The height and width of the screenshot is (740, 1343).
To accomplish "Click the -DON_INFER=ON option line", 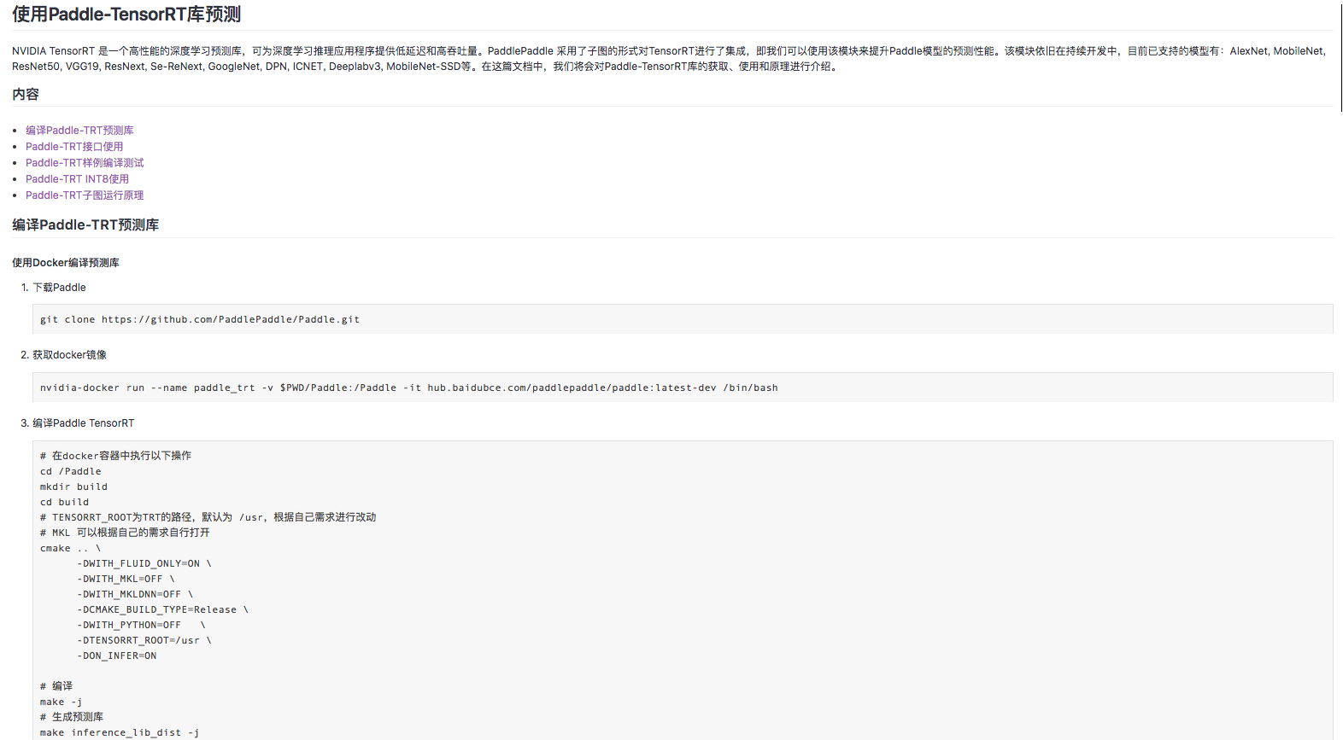I will [x=117, y=656].
